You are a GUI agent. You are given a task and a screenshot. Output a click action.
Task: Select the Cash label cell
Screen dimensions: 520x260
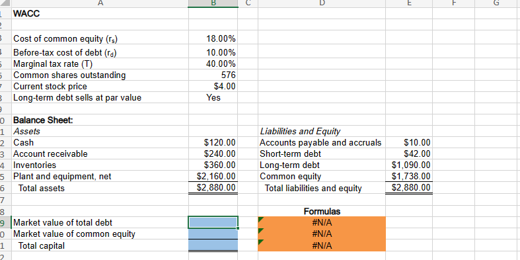coord(100,143)
